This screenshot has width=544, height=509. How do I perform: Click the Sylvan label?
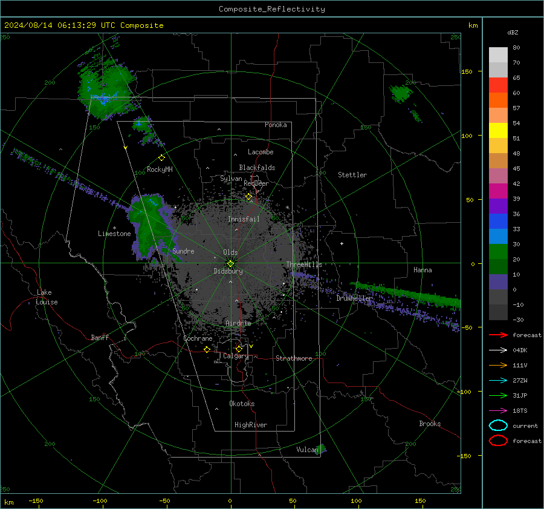pyautogui.click(x=231, y=179)
